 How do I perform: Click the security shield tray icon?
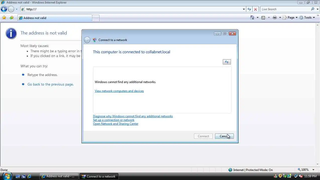pyautogui.click(x=280, y=176)
